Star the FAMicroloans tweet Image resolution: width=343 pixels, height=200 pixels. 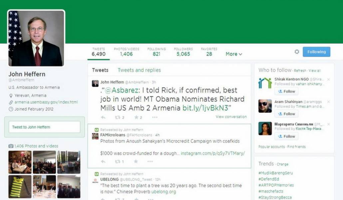136,162
